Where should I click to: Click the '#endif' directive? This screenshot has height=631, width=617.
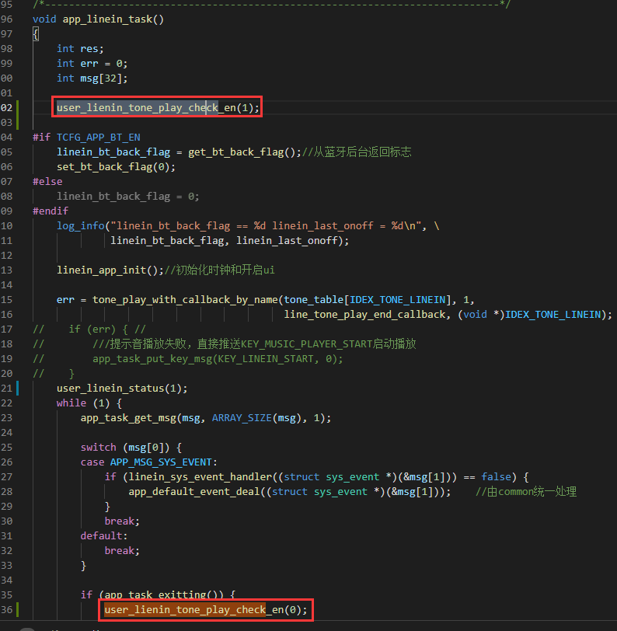(51, 211)
